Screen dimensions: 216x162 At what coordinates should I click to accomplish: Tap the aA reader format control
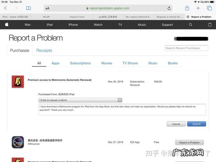[48, 8]
